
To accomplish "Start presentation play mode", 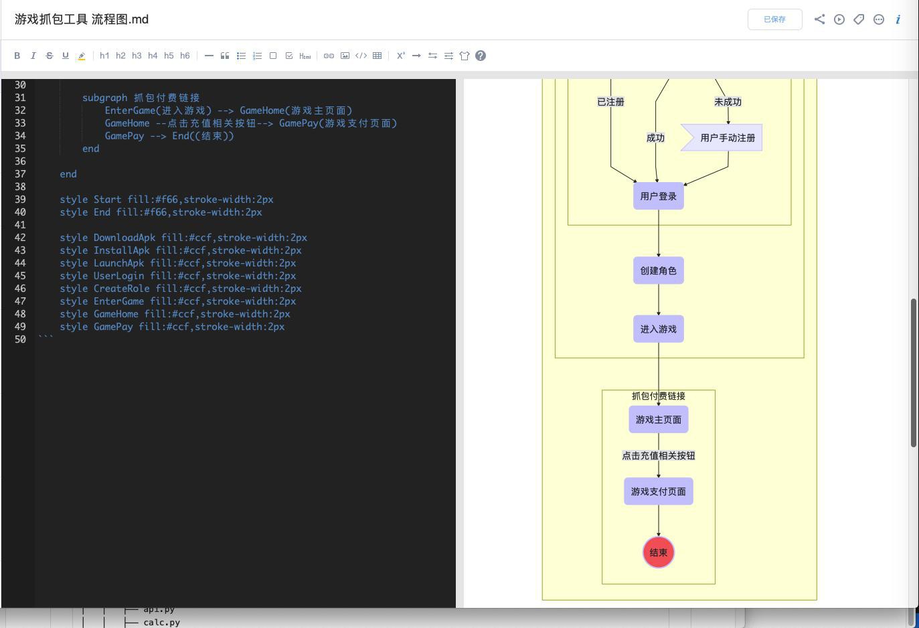I will (x=839, y=19).
